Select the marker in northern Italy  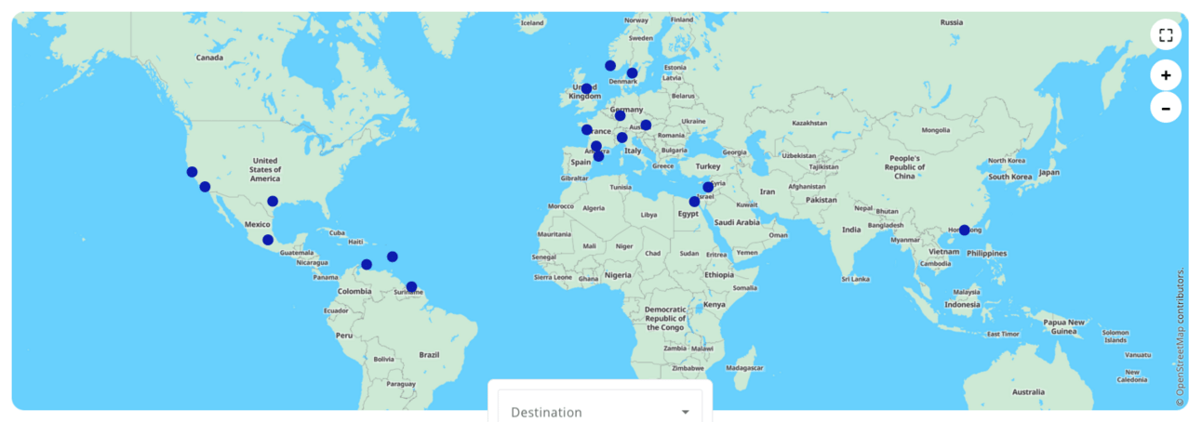tap(622, 138)
